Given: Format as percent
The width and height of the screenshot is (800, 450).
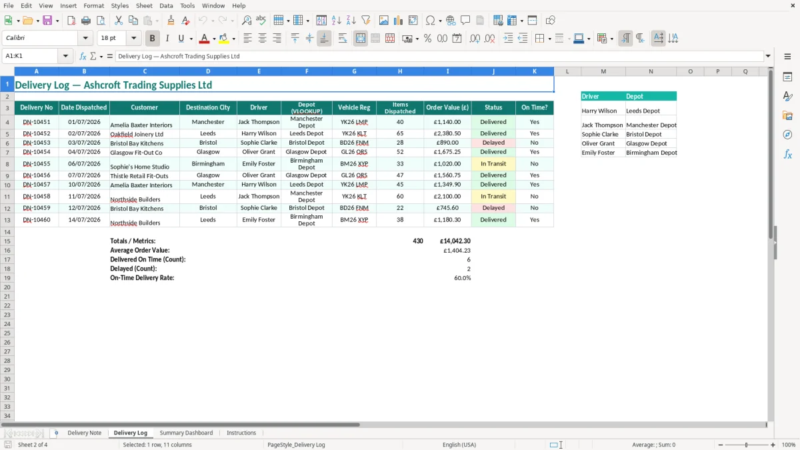Looking at the screenshot, I should (427, 39).
